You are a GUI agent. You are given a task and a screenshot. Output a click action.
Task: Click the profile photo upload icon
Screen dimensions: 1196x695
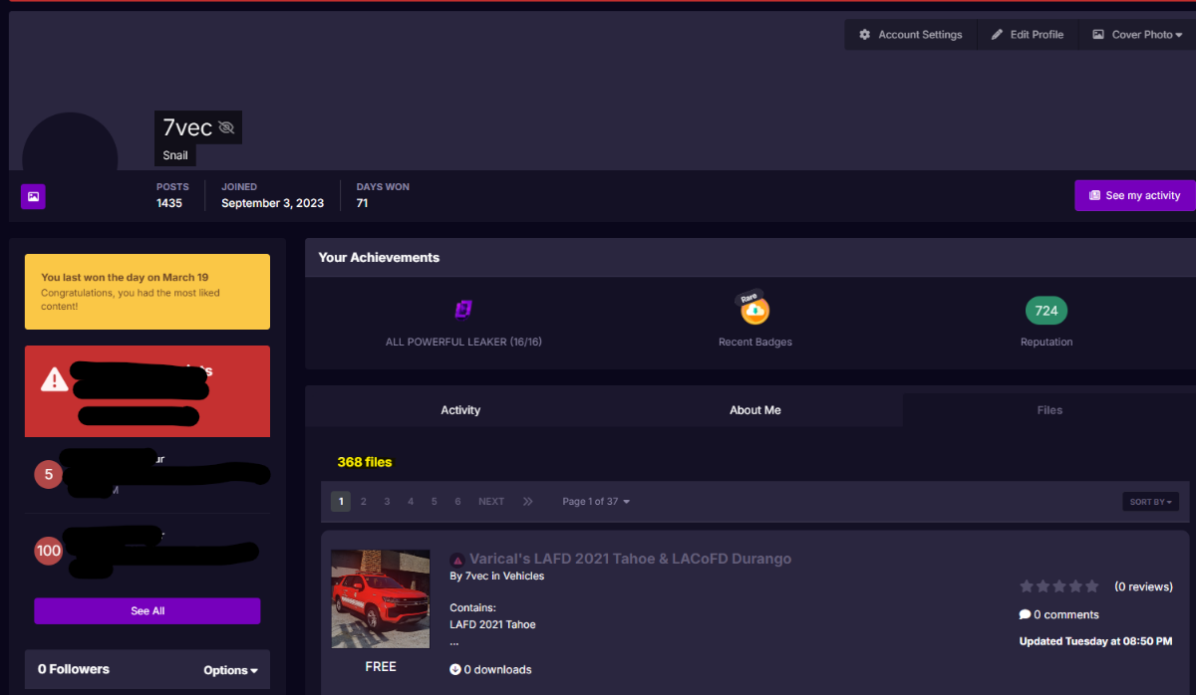[x=33, y=196]
